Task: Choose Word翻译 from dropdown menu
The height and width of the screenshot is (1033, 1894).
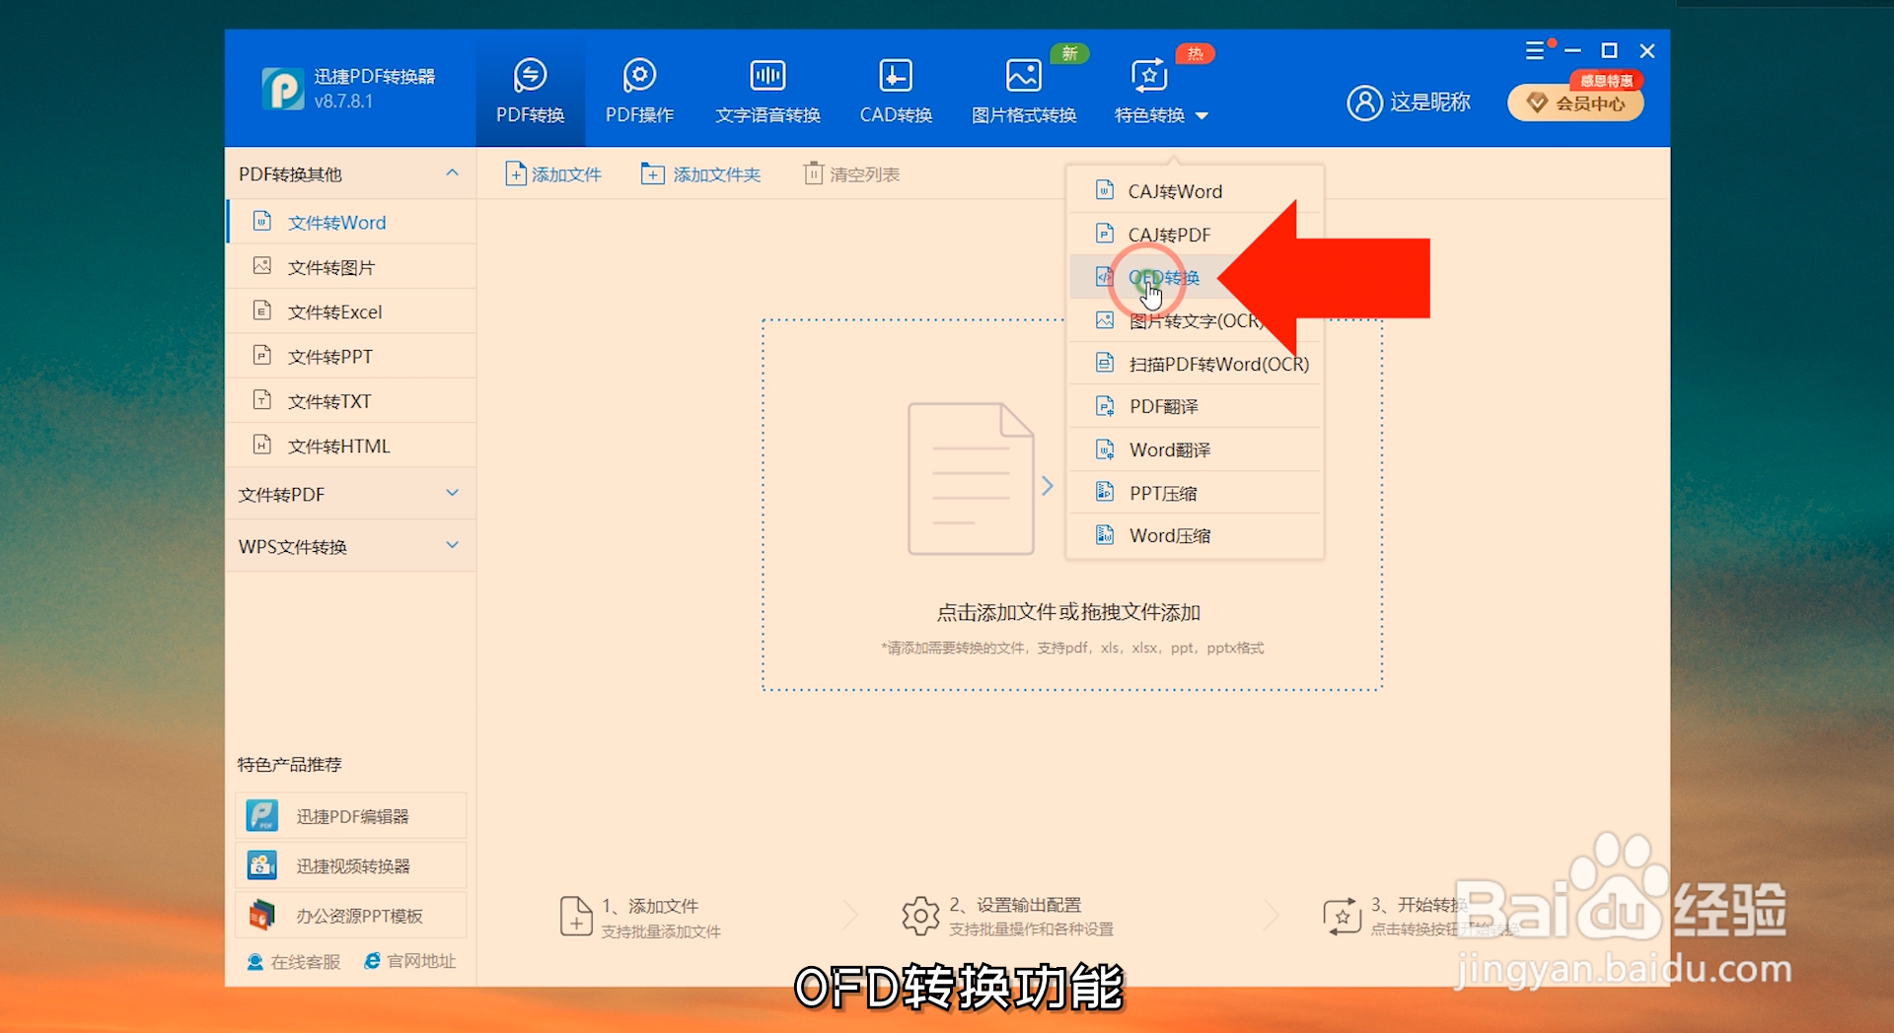Action: click(x=1195, y=449)
